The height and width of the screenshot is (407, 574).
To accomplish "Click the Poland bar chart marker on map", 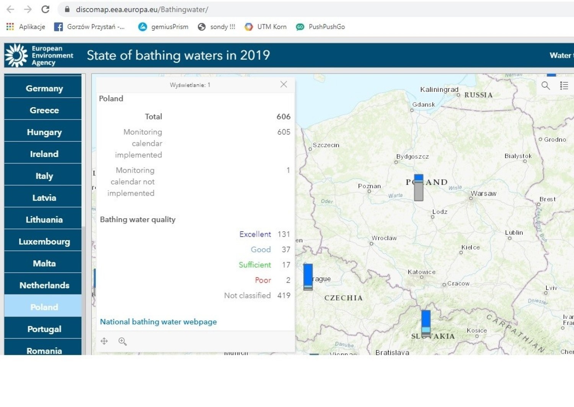I will [x=419, y=188].
